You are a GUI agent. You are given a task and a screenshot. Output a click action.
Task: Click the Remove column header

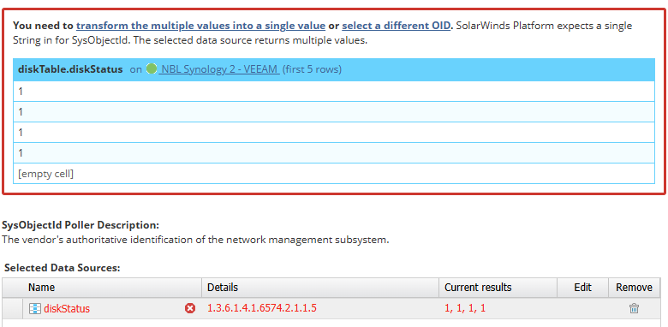click(x=634, y=288)
